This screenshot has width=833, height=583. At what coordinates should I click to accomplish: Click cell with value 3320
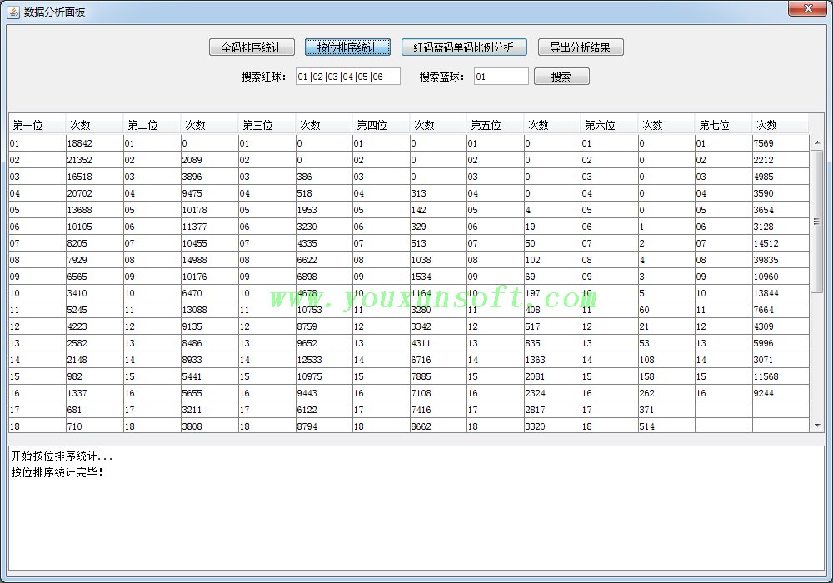pyautogui.click(x=552, y=426)
